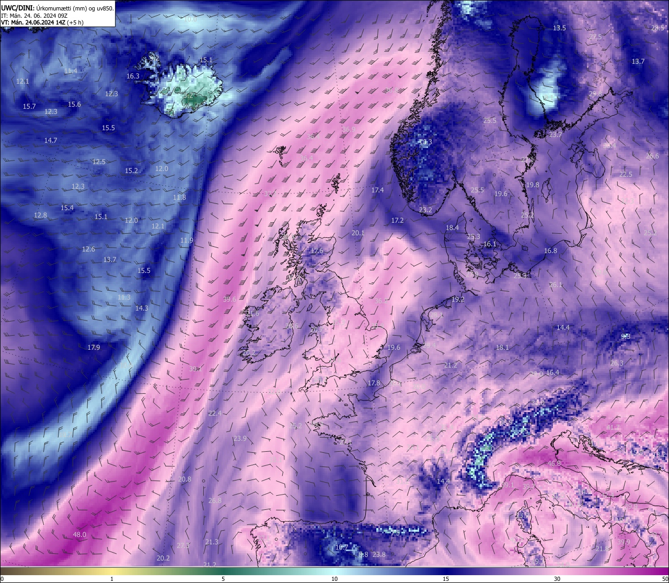Click the map value 17.8 in the English Channel
The width and height of the screenshot is (669, 583).
coord(374,383)
